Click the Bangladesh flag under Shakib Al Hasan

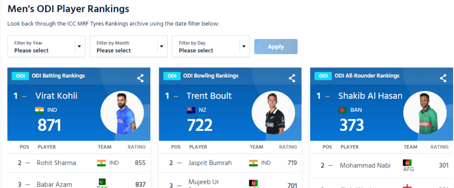click(343, 110)
